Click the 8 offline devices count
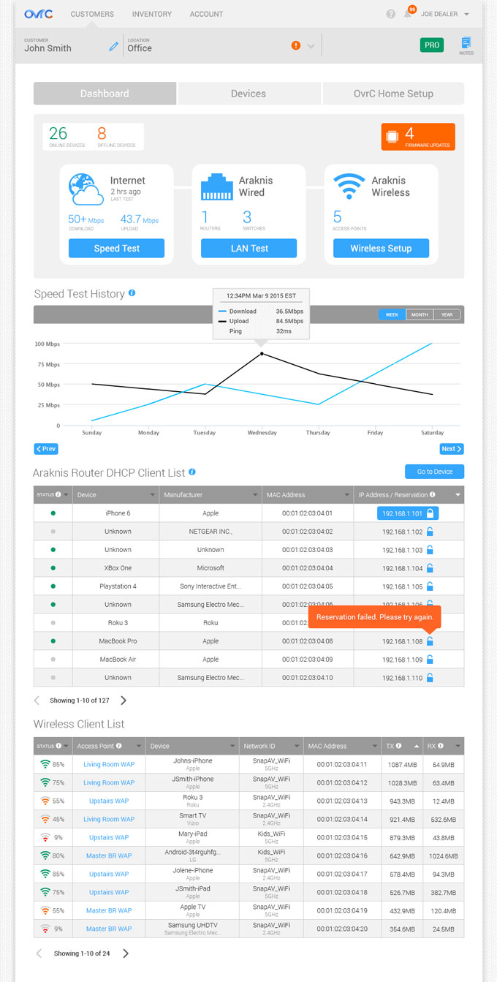Screen dimensions: 497x982 pyautogui.click(x=102, y=133)
